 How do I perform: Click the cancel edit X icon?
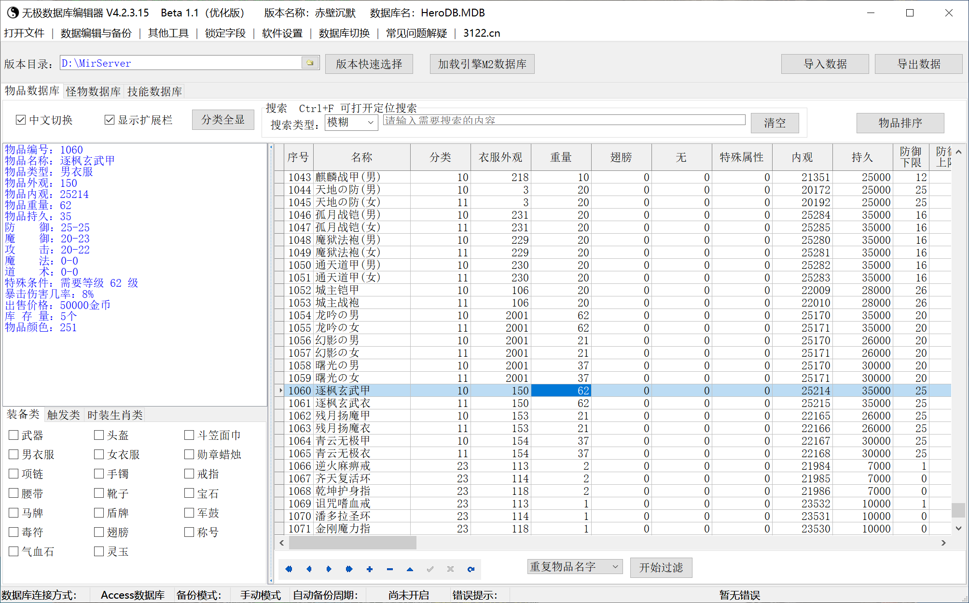[x=450, y=569]
